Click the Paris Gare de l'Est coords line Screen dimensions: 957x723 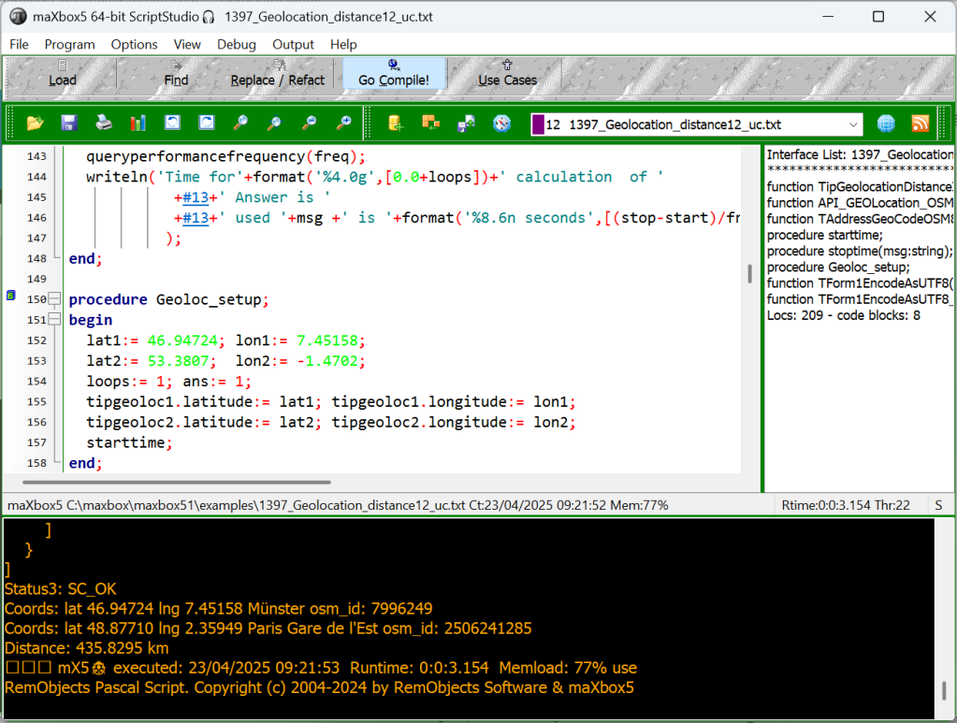[x=268, y=629]
